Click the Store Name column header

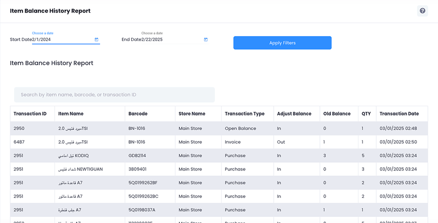(x=192, y=114)
